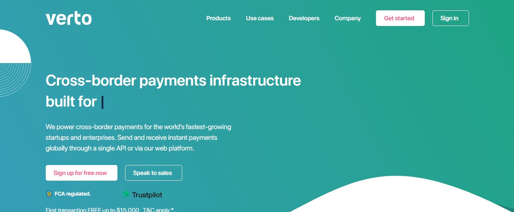Open the Developers menu
The image size is (514, 212).
tap(304, 18)
